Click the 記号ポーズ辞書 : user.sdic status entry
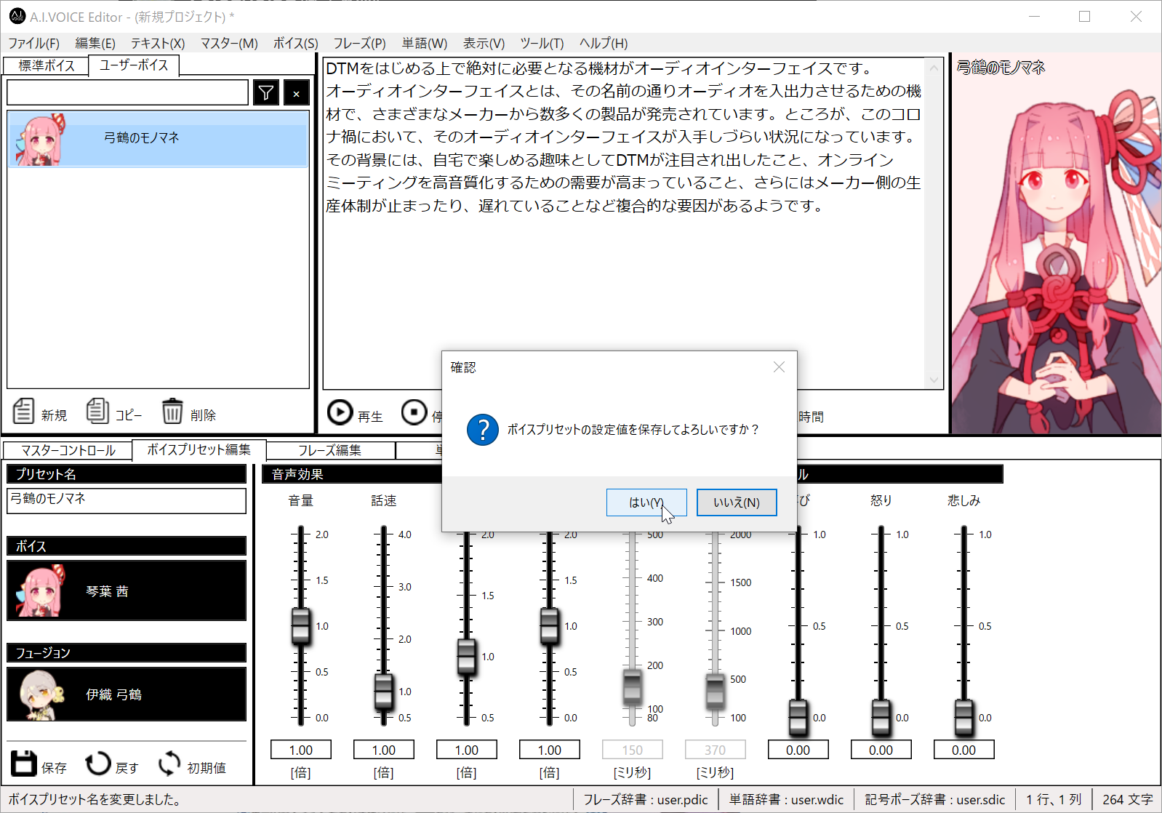The width and height of the screenshot is (1162, 813). 935,800
